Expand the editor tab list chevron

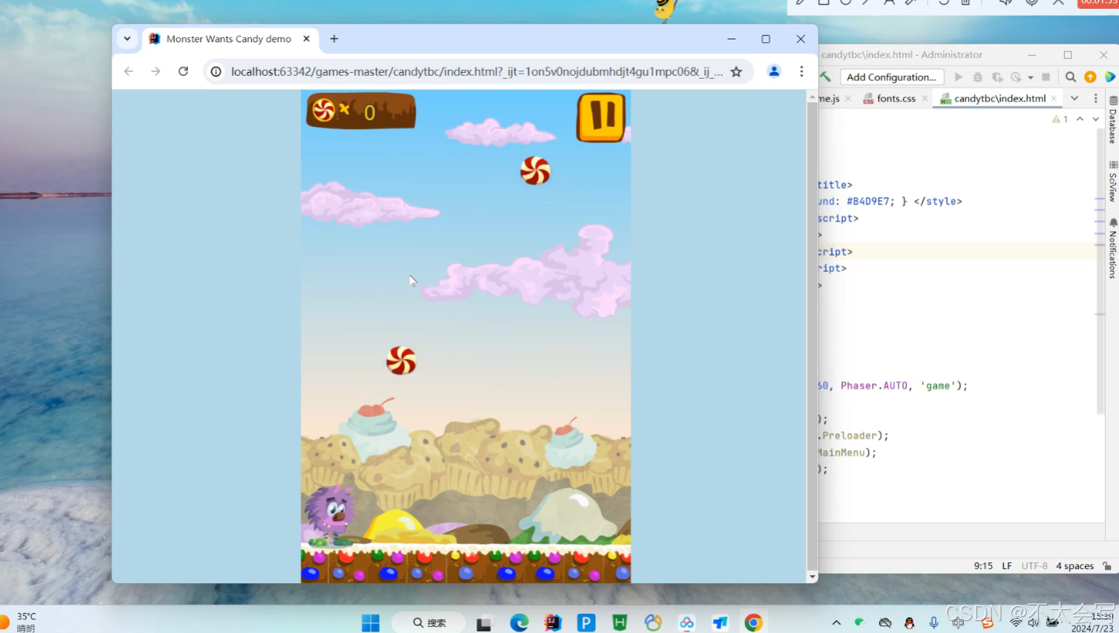click(1074, 98)
